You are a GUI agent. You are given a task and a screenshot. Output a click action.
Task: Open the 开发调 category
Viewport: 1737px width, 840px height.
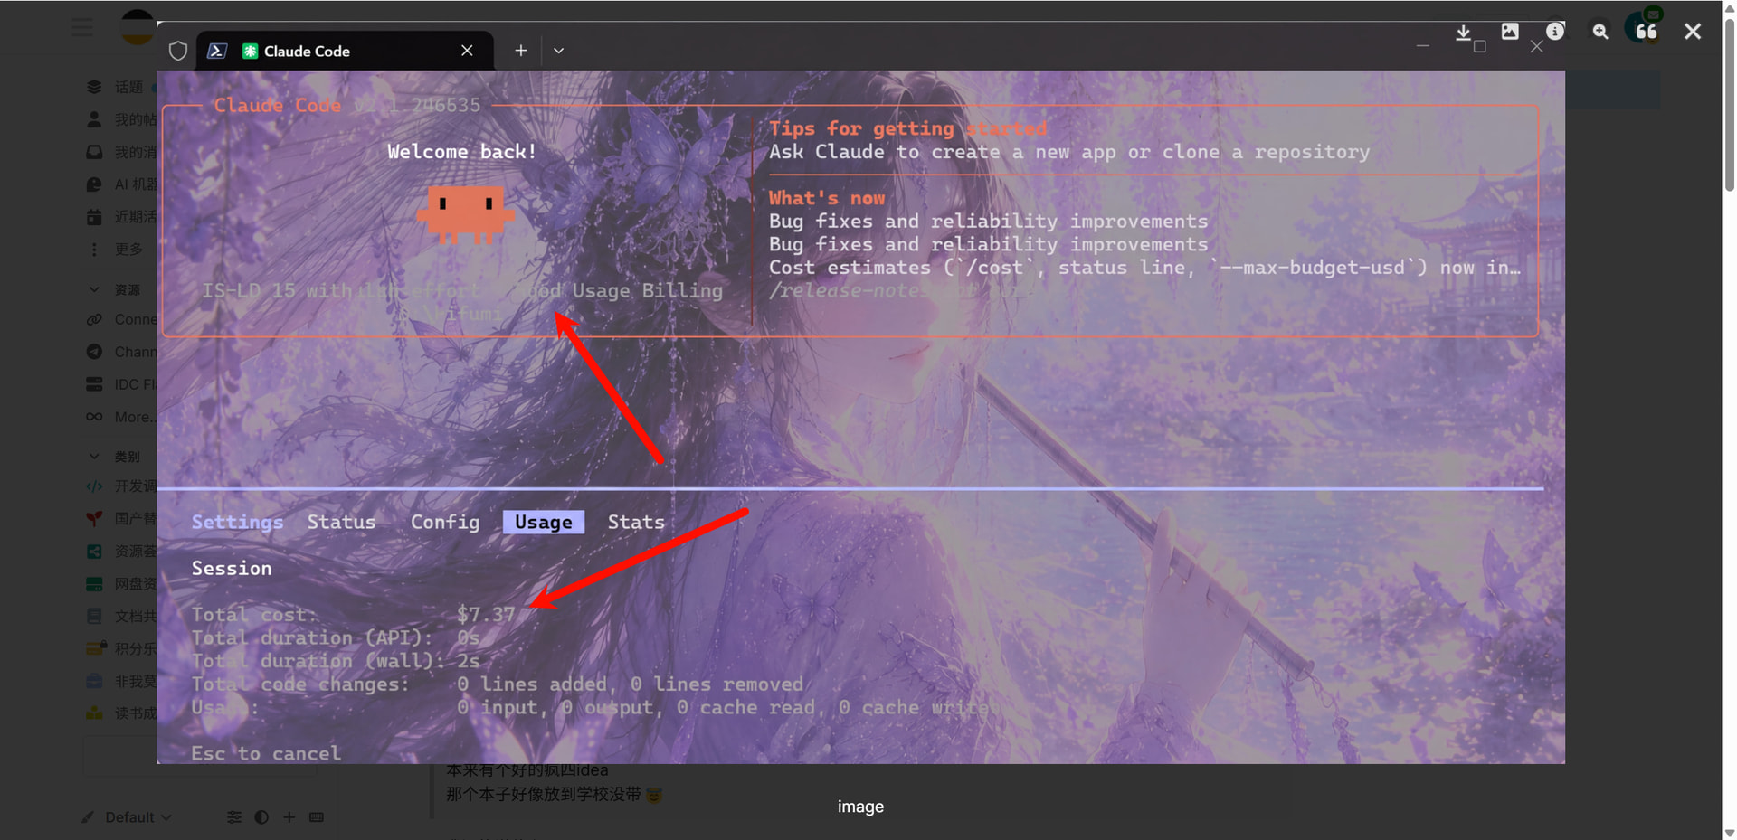point(119,486)
